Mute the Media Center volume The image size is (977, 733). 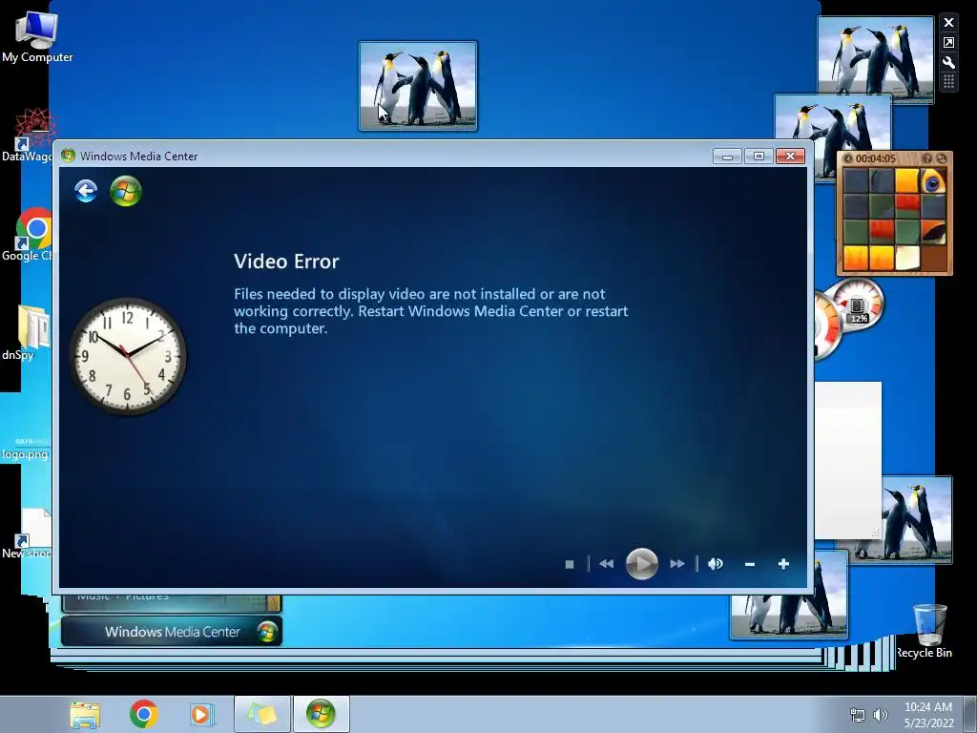point(716,564)
